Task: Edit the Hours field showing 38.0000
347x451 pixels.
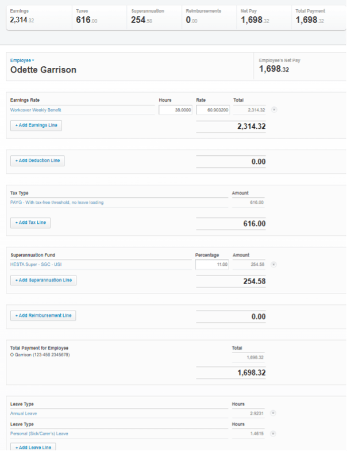Action: (176, 110)
